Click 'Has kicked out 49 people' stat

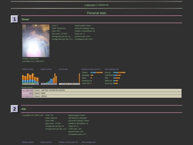[x=78, y=118]
